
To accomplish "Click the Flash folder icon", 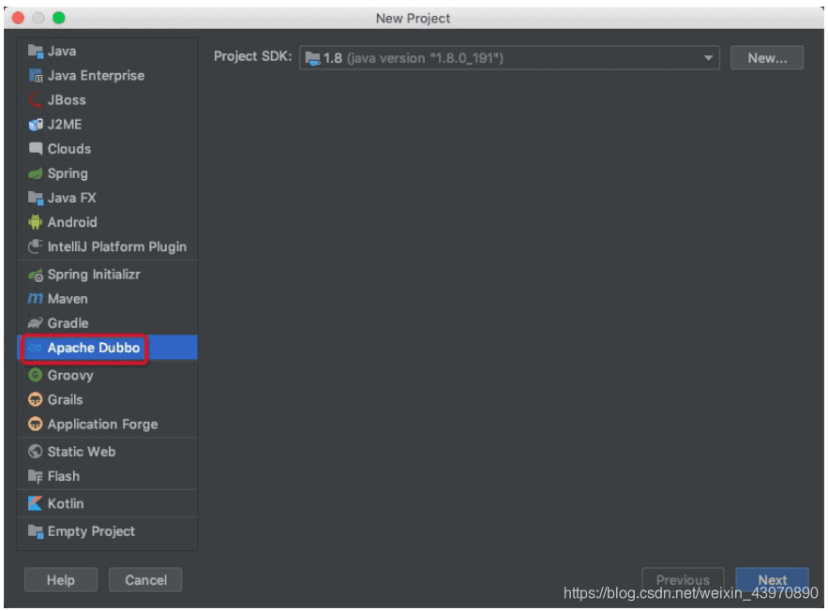I will [36, 476].
